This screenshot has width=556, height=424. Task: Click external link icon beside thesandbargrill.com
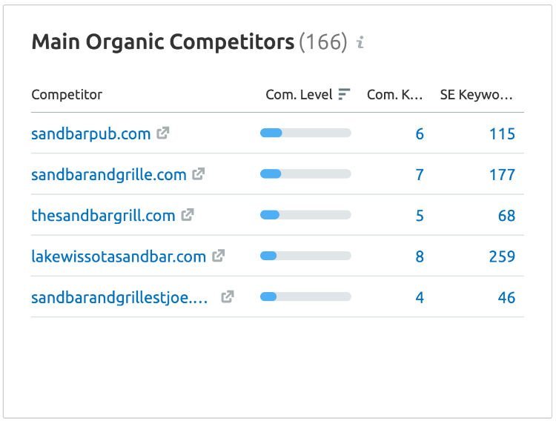(188, 214)
